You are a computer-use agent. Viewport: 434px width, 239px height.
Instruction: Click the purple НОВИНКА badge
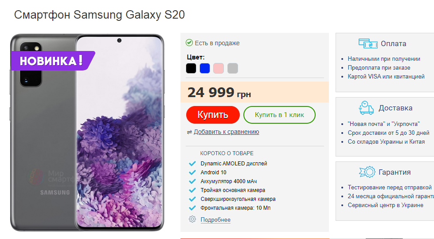point(52,61)
